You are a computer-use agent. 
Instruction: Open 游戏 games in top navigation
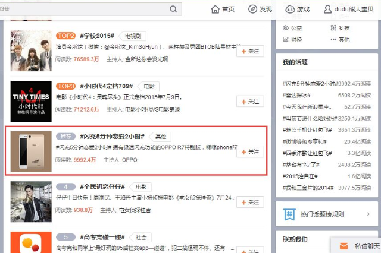point(298,10)
